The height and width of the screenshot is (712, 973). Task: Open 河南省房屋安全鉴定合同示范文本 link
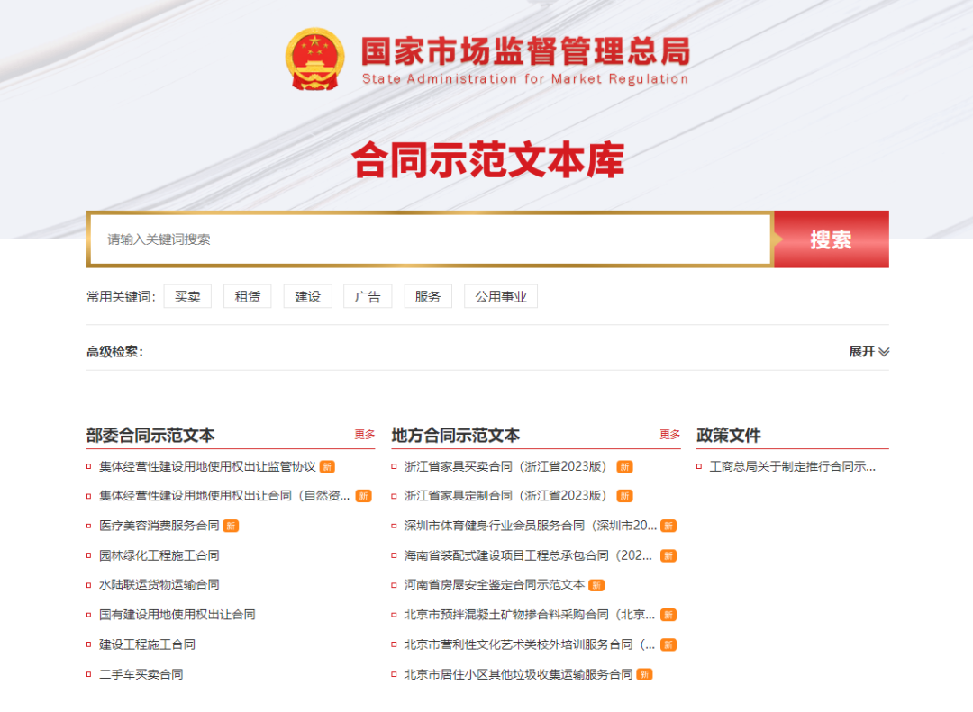pos(495,585)
